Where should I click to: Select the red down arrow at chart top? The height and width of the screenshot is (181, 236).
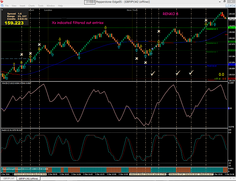point(222,14)
